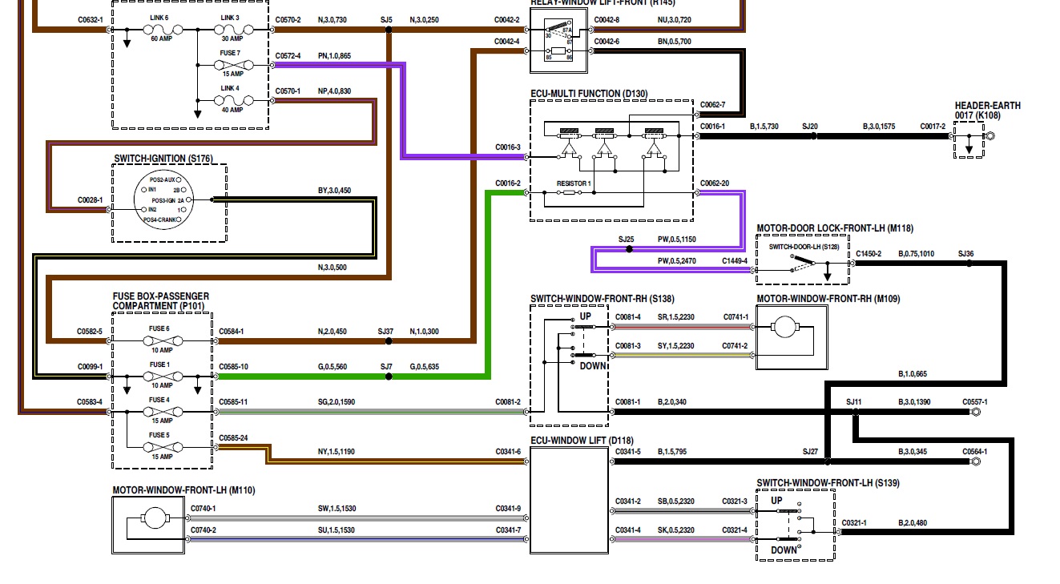The image size is (1060, 584).
Task: Select connector label C0740-2
Action: 203,530
